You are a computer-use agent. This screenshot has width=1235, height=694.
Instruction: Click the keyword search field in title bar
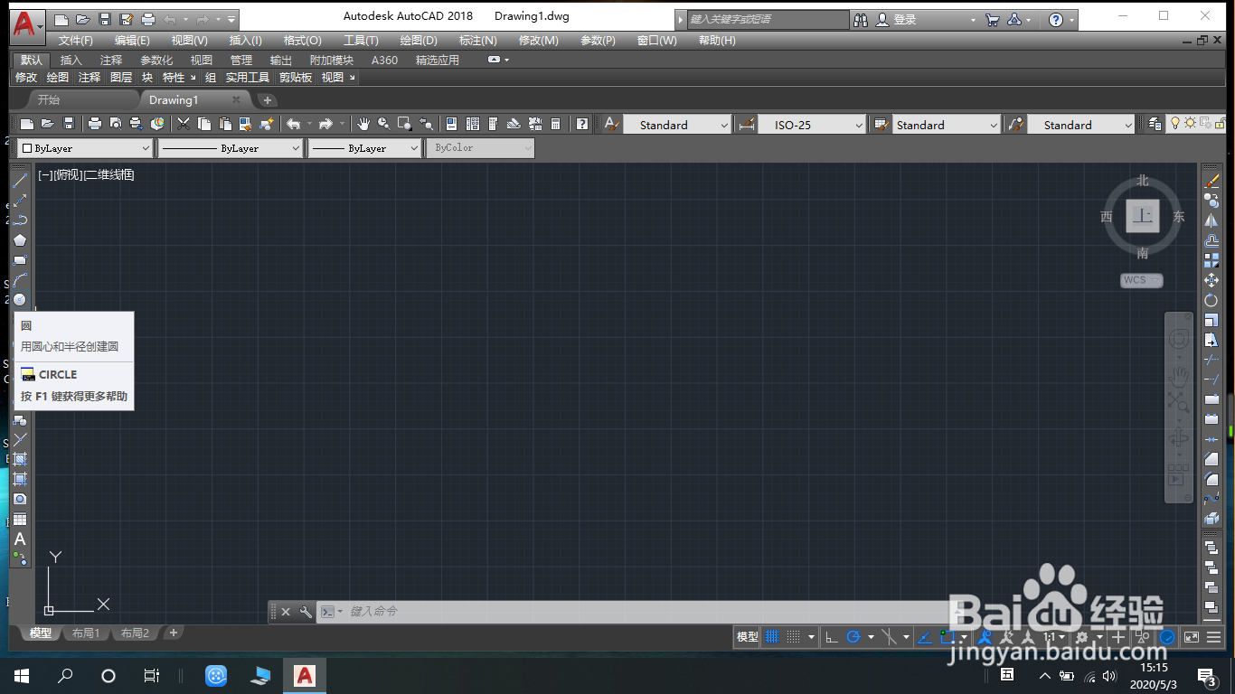pos(768,19)
